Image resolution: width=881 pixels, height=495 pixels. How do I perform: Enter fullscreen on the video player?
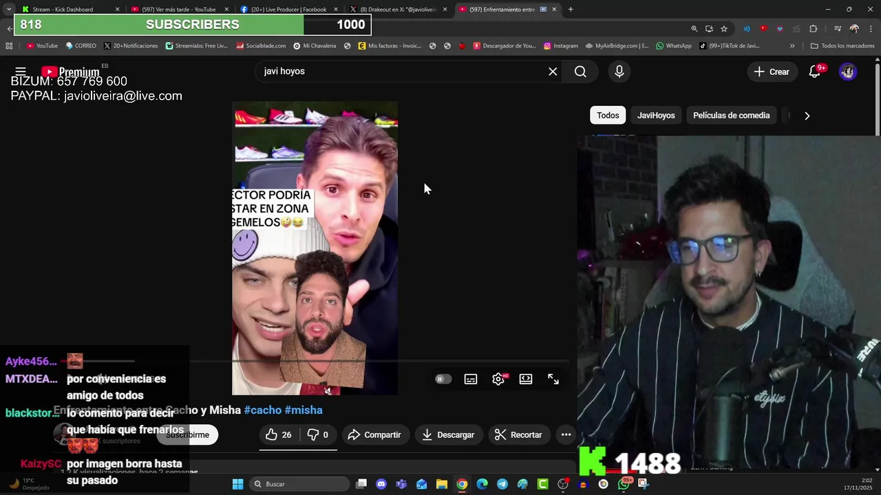[x=553, y=379]
